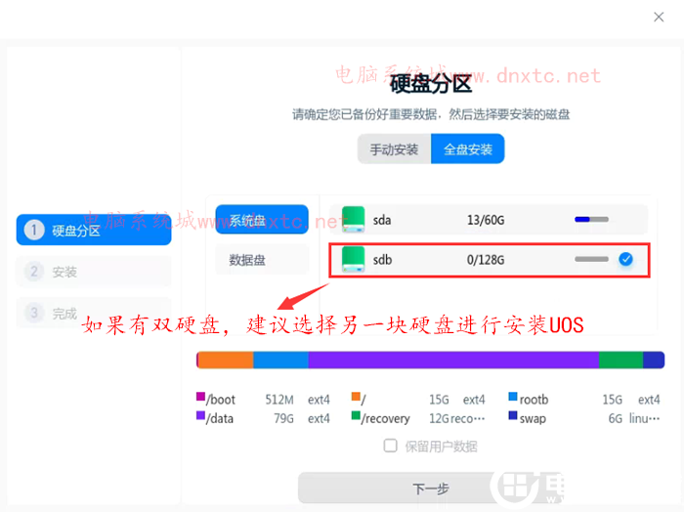Image resolution: width=684 pixels, height=512 pixels.
Task: Click the 79G size of /data
Action: coord(283,418)
